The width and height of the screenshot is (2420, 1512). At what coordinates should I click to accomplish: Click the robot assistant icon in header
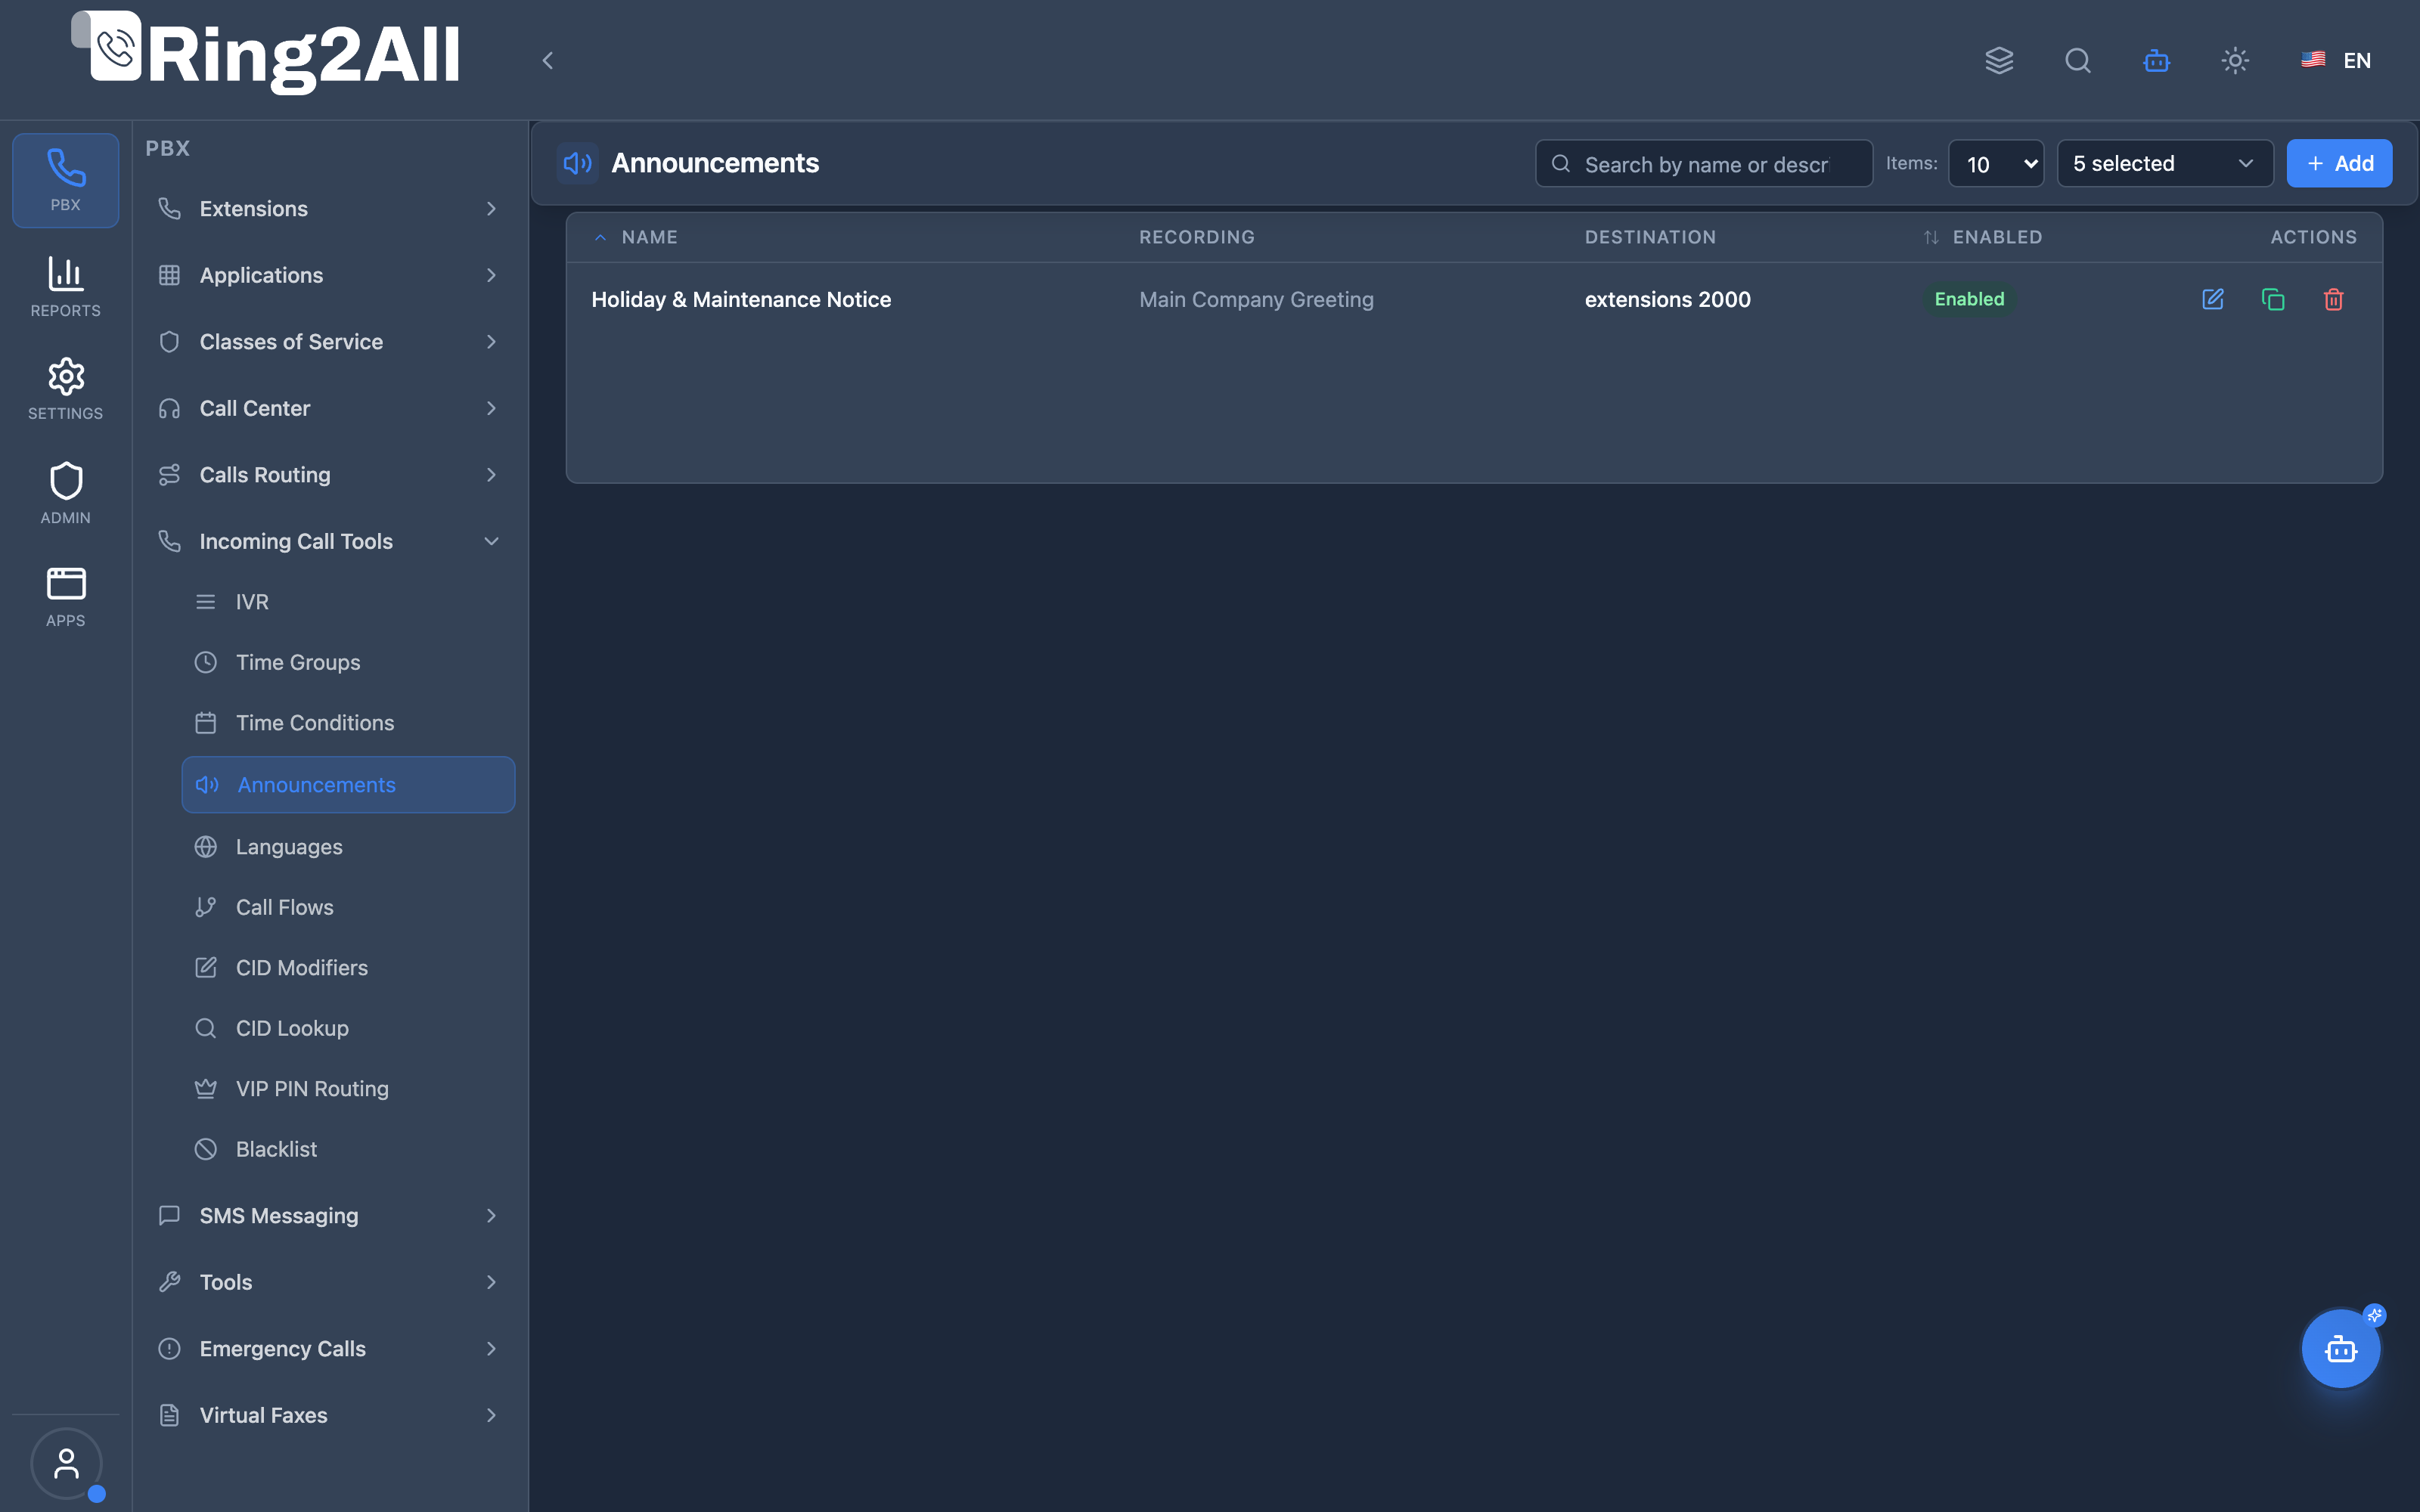point(2156,60)
